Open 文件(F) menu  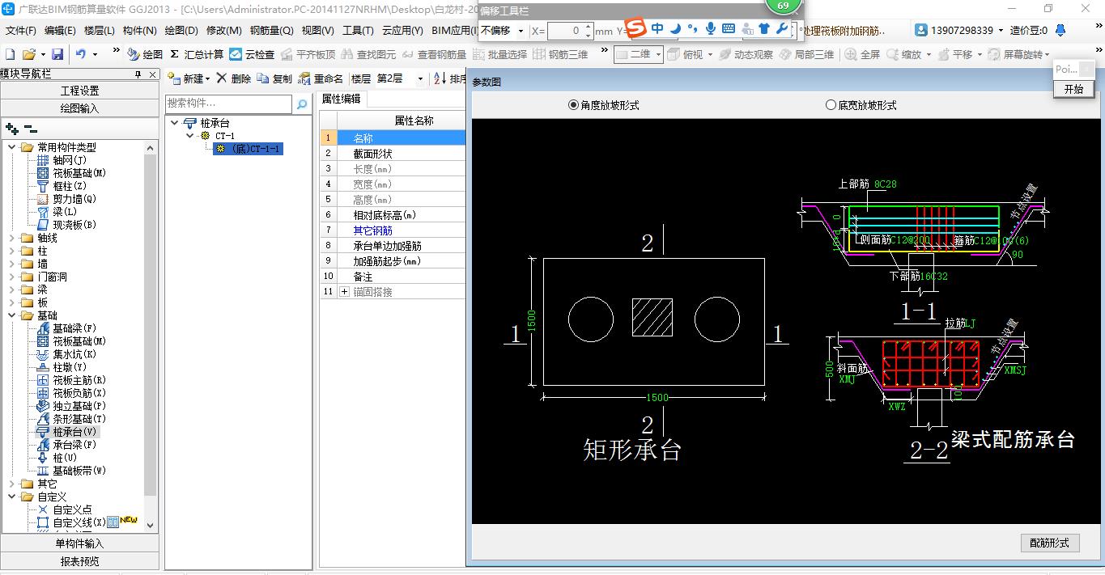pos(21,31)
